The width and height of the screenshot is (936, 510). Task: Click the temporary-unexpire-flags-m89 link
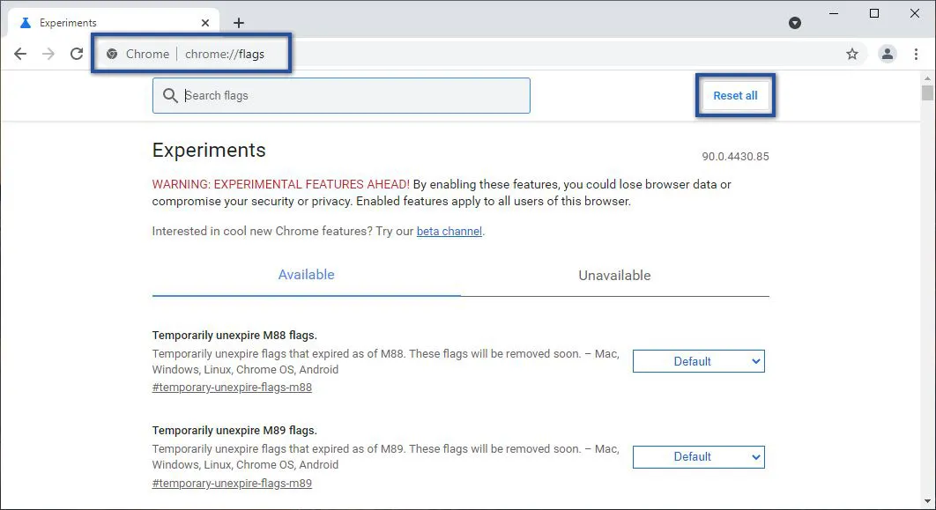pyautogui.click(x=231, y=483)
